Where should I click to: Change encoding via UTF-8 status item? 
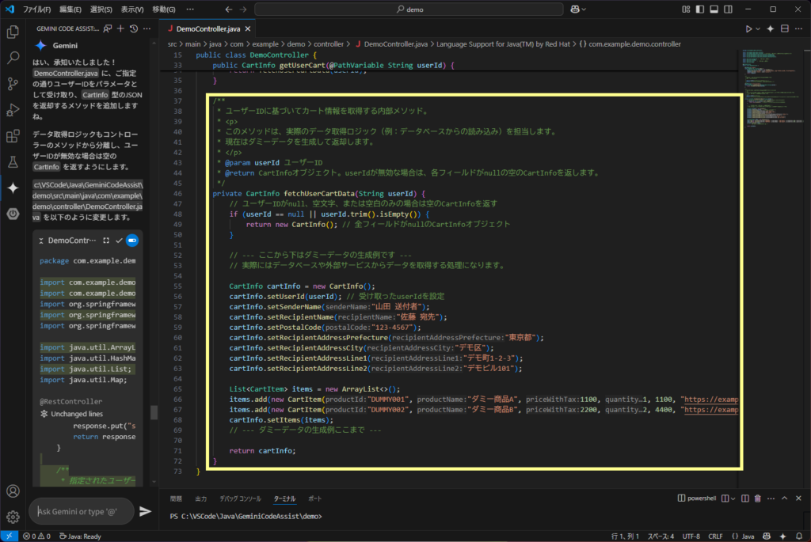point(691,536)
